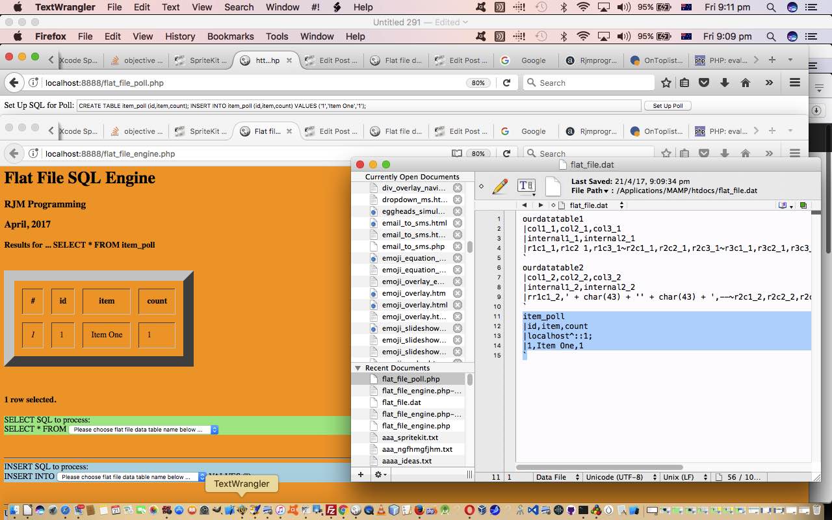The width and height of the screenshot is (832, 520).
Task: Go to previous document using left arrow in editor
Action: click(524, 204)
